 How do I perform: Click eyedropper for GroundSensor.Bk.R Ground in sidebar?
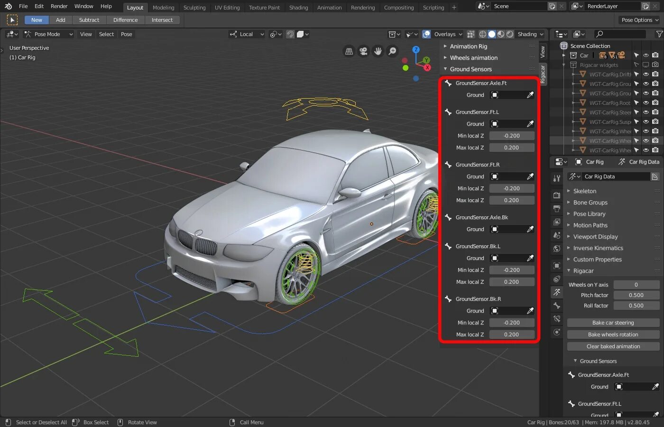[x=530, y=311]
